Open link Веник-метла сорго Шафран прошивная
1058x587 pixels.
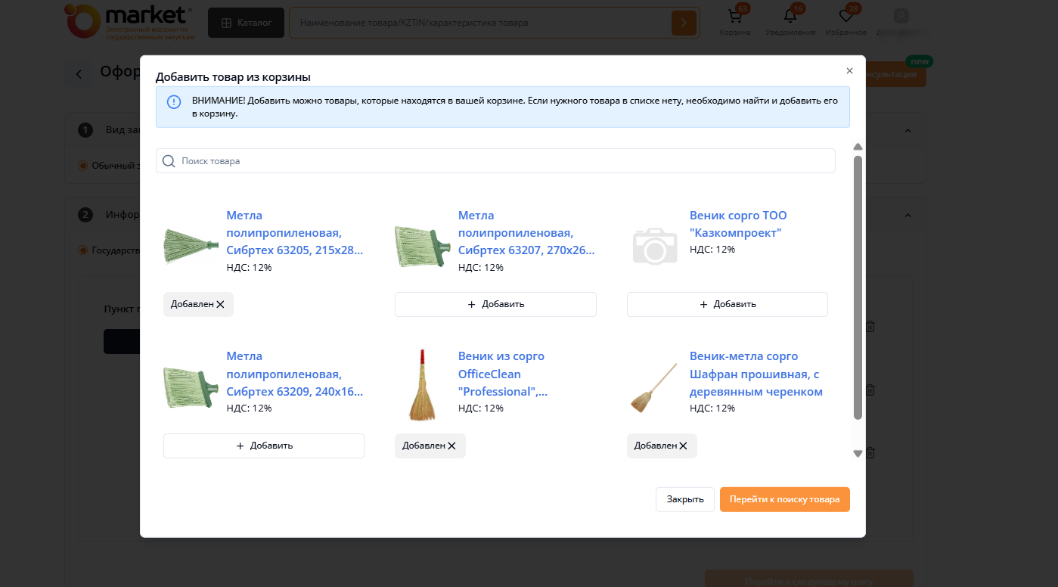756,374
